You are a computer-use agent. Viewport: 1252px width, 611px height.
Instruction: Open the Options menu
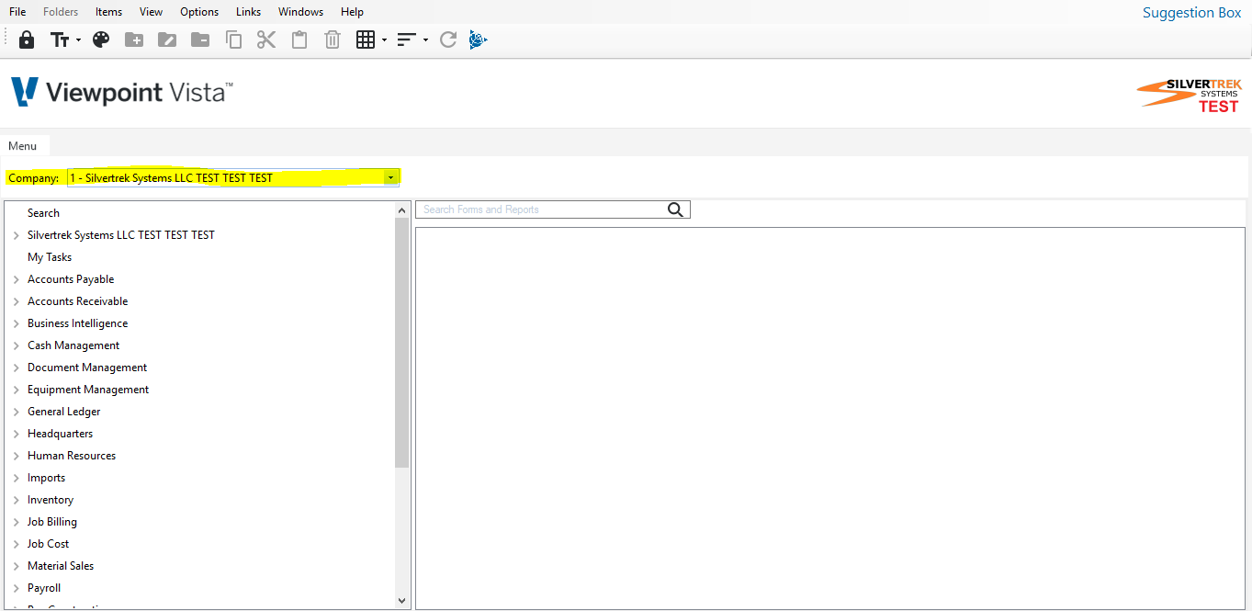point(199,12)
